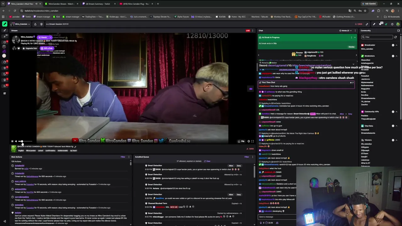This screenshot has height=226, width=402.
Task: Refresh the Community viewer list
Action: [x=395, y=37]
